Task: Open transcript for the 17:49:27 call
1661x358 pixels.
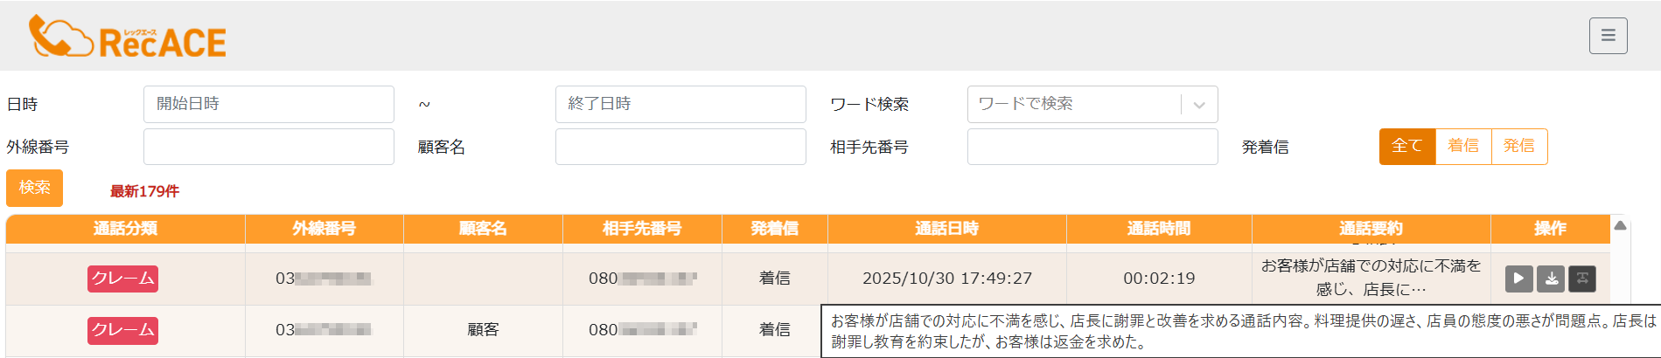Action: [x=1582, y=279]
